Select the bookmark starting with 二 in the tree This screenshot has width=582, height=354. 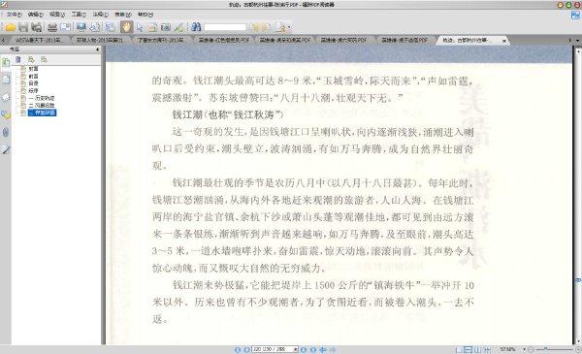tap(42, 106)
